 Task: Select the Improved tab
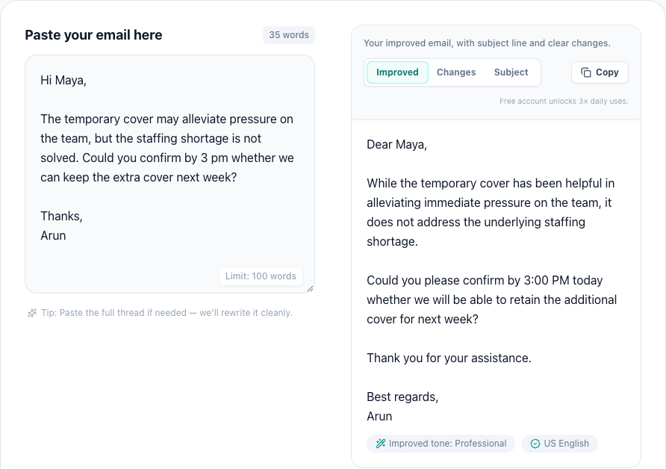397,72
